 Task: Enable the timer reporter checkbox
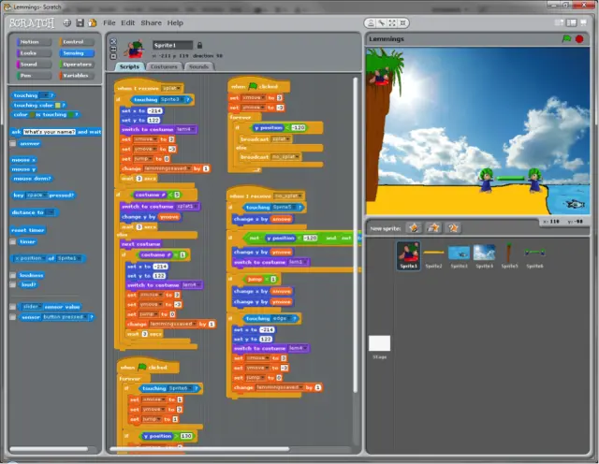[x=14, y=241]
